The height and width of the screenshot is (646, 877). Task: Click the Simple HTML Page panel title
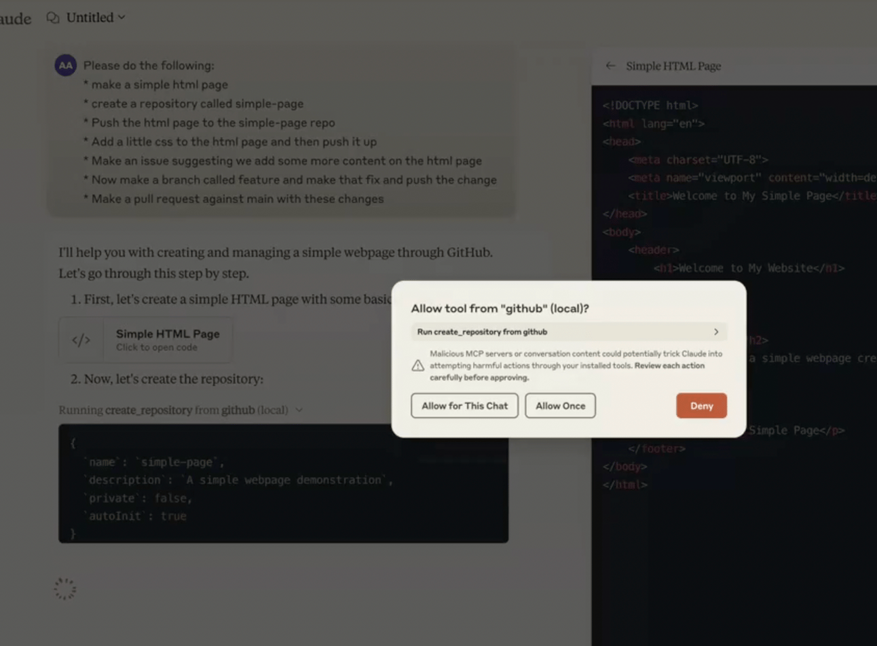(673, 66)
